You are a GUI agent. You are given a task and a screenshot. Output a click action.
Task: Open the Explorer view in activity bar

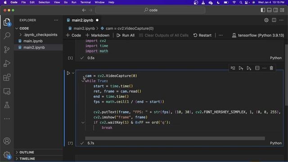[x=7, y=22]
